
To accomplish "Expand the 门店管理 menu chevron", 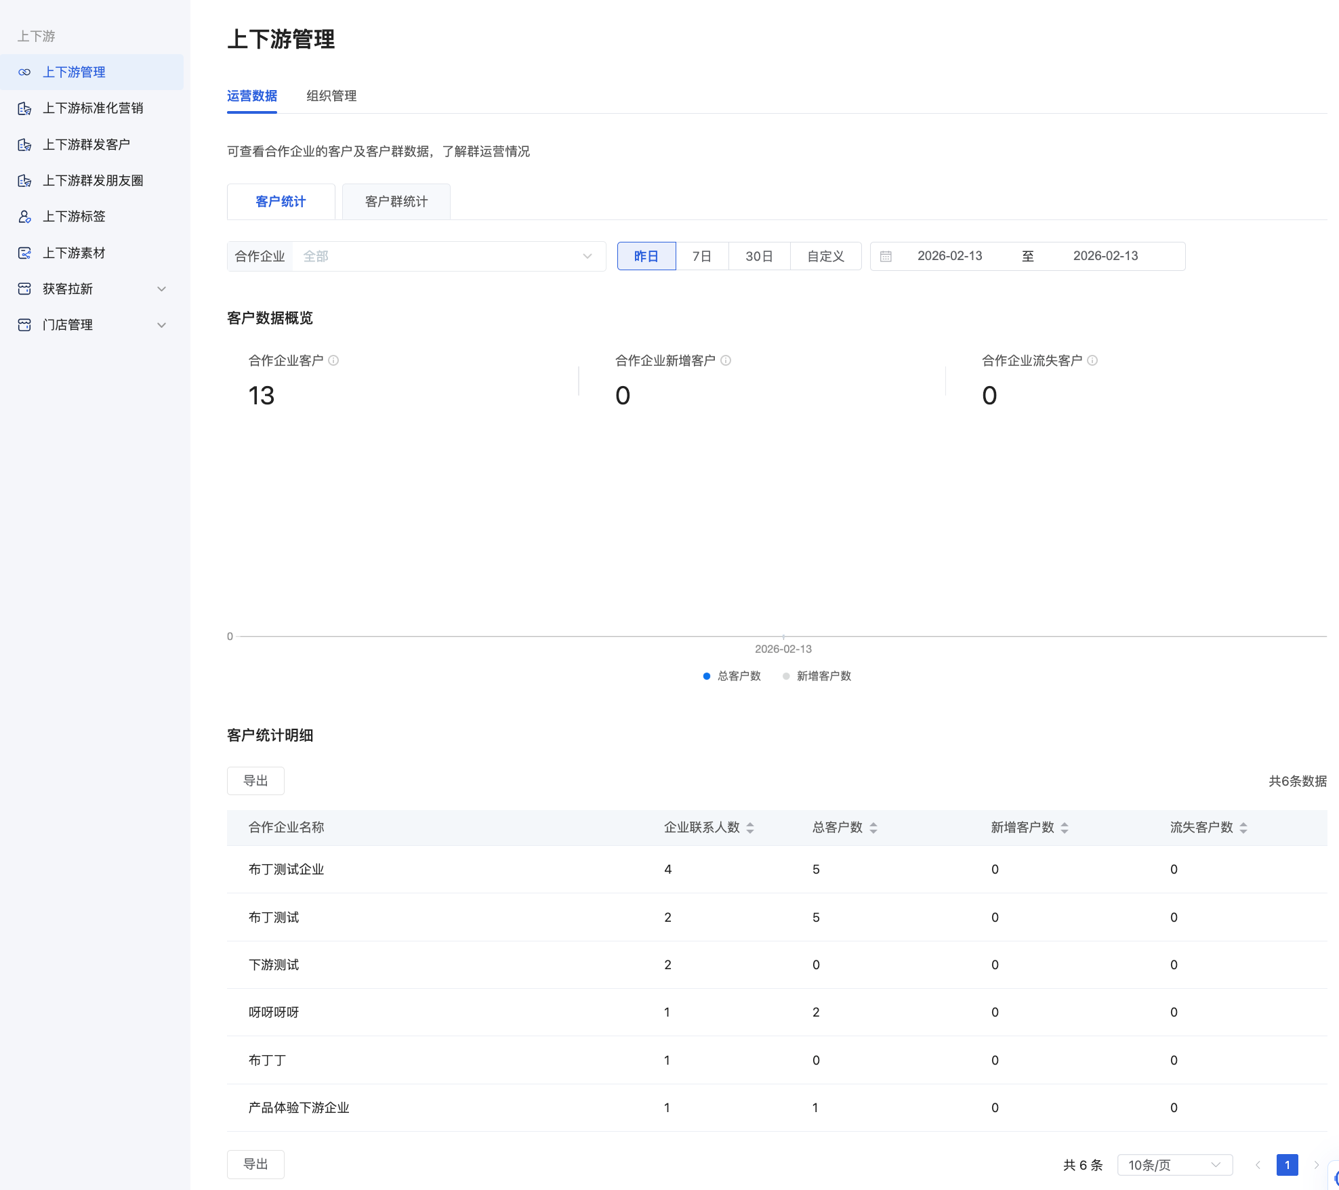I will pyautogui.click(x=162, y=325).
